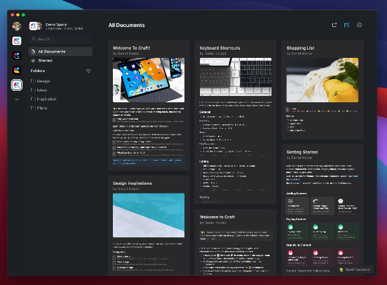The width and height of the screenshot is (387, 285).
Task: Click the teal image in Design inspirations card
Action: pos(148,216)
